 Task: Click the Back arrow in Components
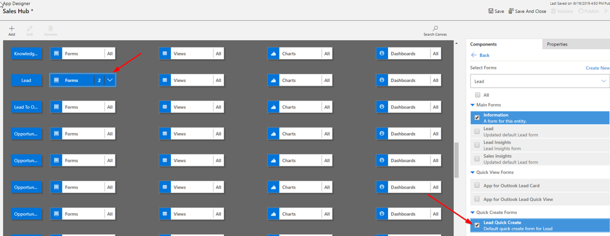pyautogui.click(x=474, y=55)
